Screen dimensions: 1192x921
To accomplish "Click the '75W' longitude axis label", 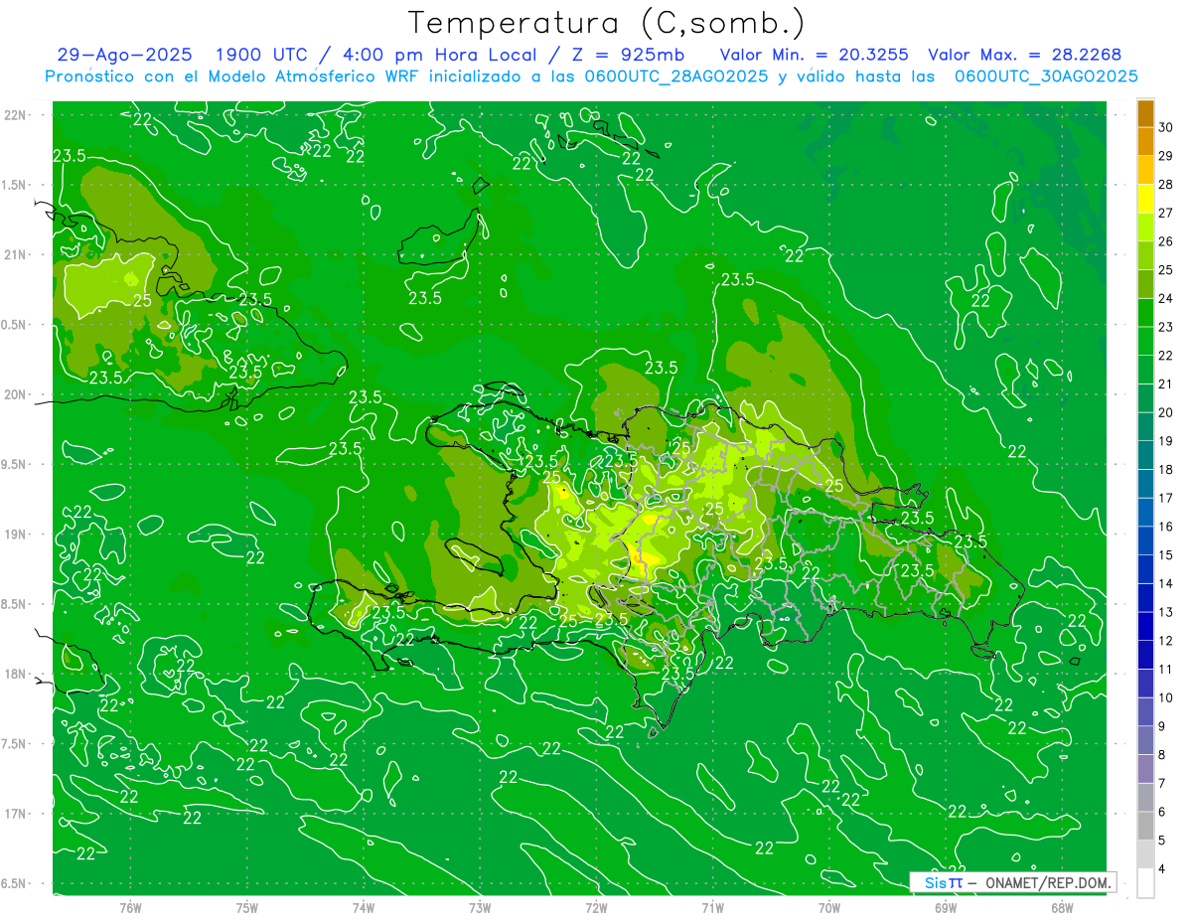I will pyautogui.click(x=247, y=908).
